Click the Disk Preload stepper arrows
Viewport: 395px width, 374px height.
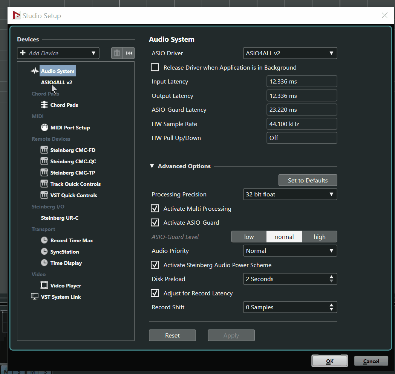pyautogui.click(x=331, y=279)
